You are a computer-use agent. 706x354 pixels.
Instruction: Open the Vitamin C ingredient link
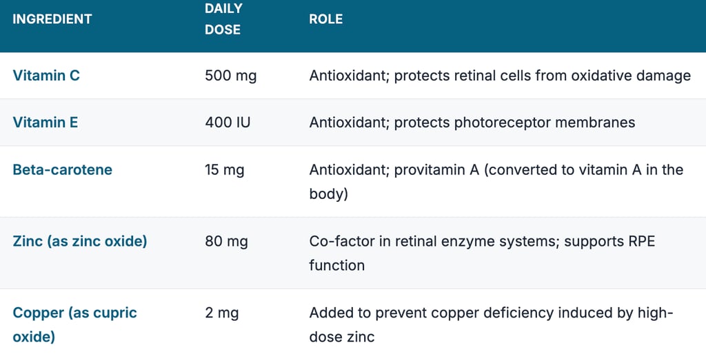[46, 76]
